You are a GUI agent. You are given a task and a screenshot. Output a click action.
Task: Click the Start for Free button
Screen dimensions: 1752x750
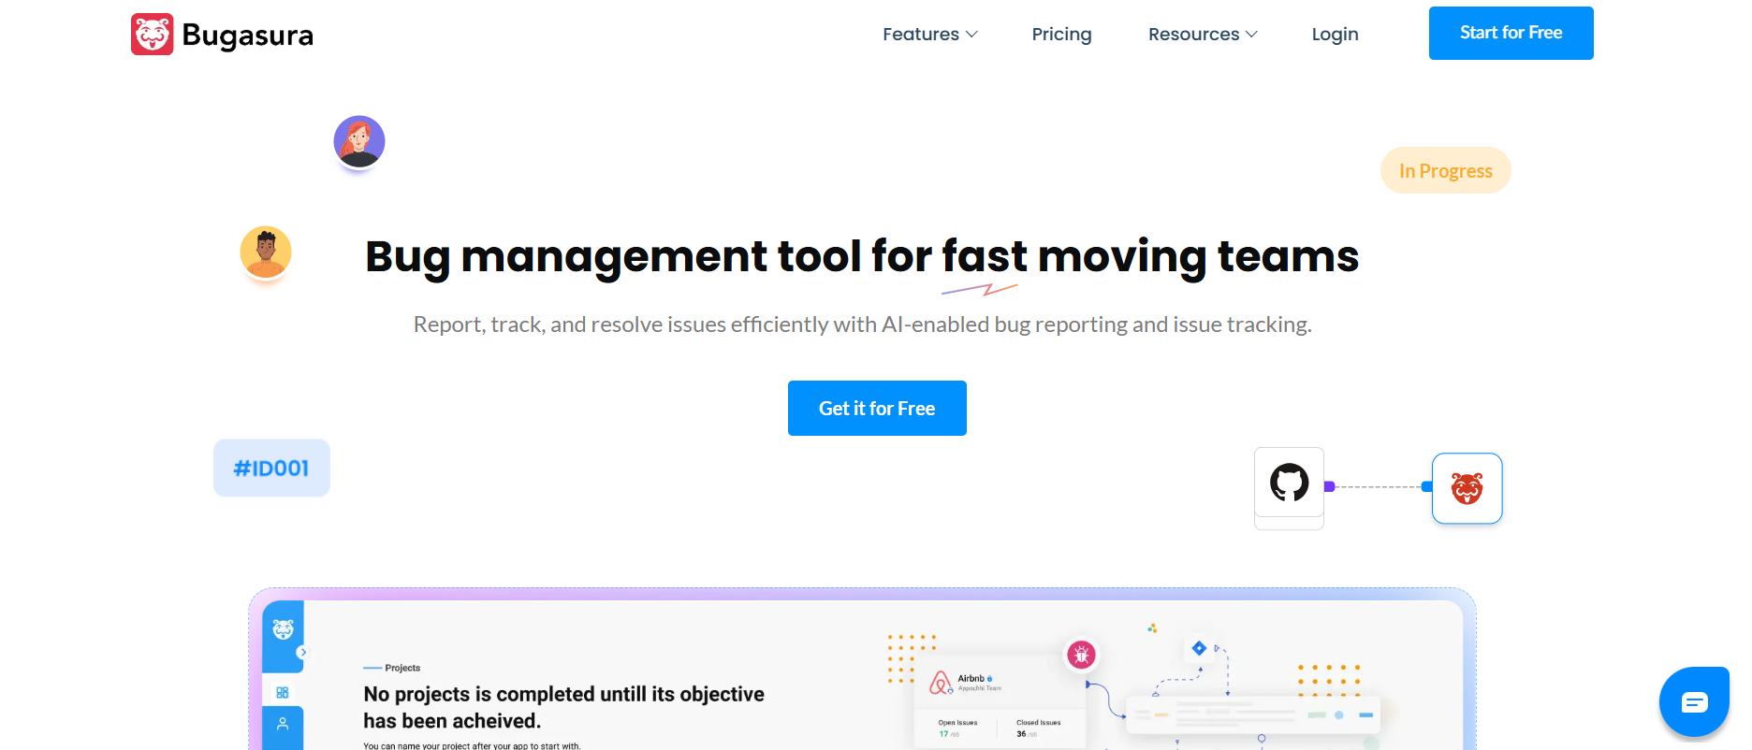coord(1511,33)
